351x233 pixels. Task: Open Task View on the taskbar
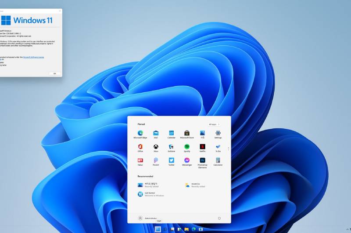pos(172,229)
